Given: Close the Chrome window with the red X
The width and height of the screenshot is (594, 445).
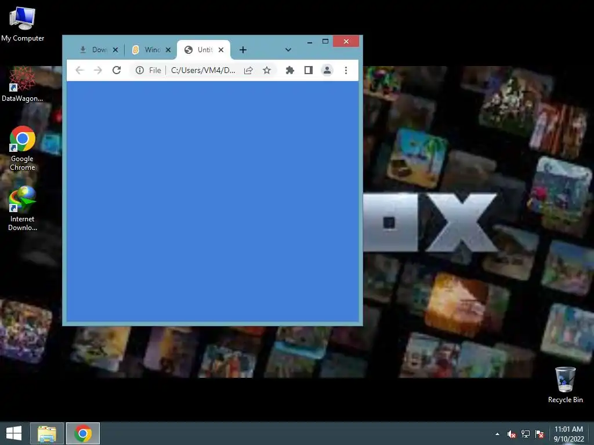Looking at the screenshot, I should [x=346, y=41].
